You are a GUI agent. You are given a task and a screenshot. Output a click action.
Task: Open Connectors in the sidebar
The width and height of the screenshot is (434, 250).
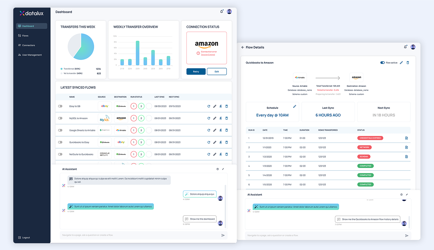tap(27, 45)
